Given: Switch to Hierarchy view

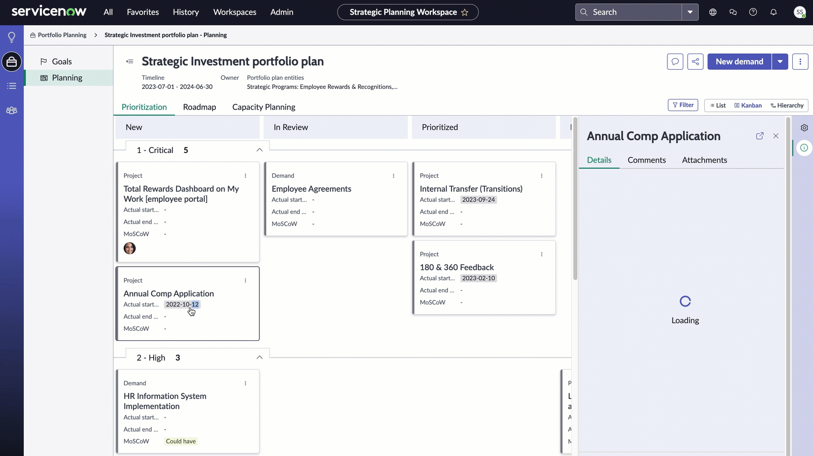Looking at the screenshot, I should (787, 106).
